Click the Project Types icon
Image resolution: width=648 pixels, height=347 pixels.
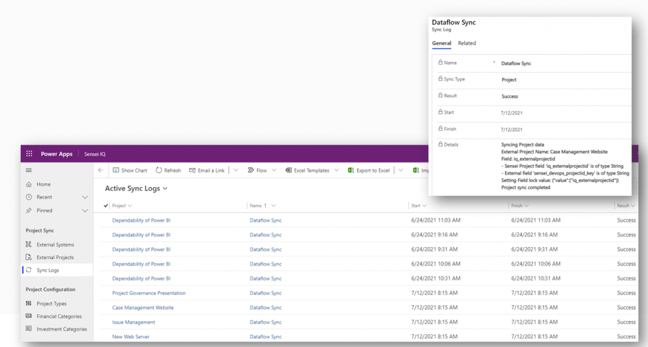tap(28, 303)
